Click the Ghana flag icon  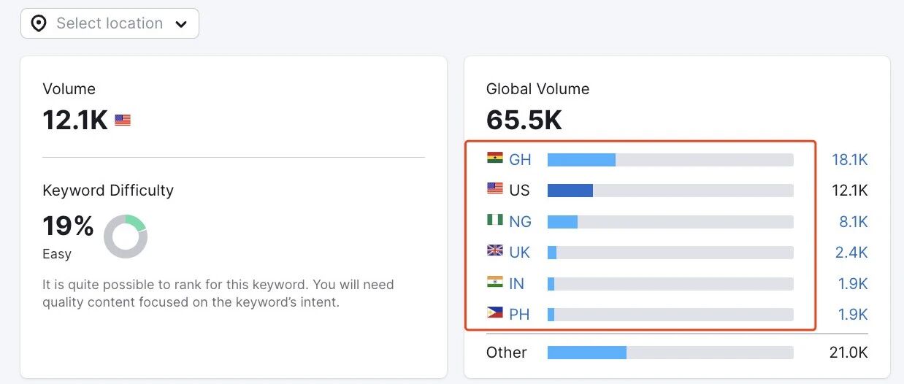point(495,158)
